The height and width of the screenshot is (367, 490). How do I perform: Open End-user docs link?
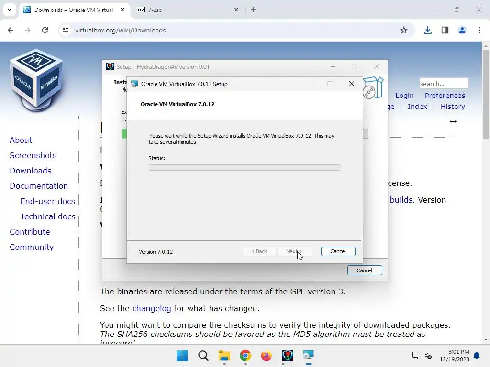pyautogui.click(x=47, y=201)
